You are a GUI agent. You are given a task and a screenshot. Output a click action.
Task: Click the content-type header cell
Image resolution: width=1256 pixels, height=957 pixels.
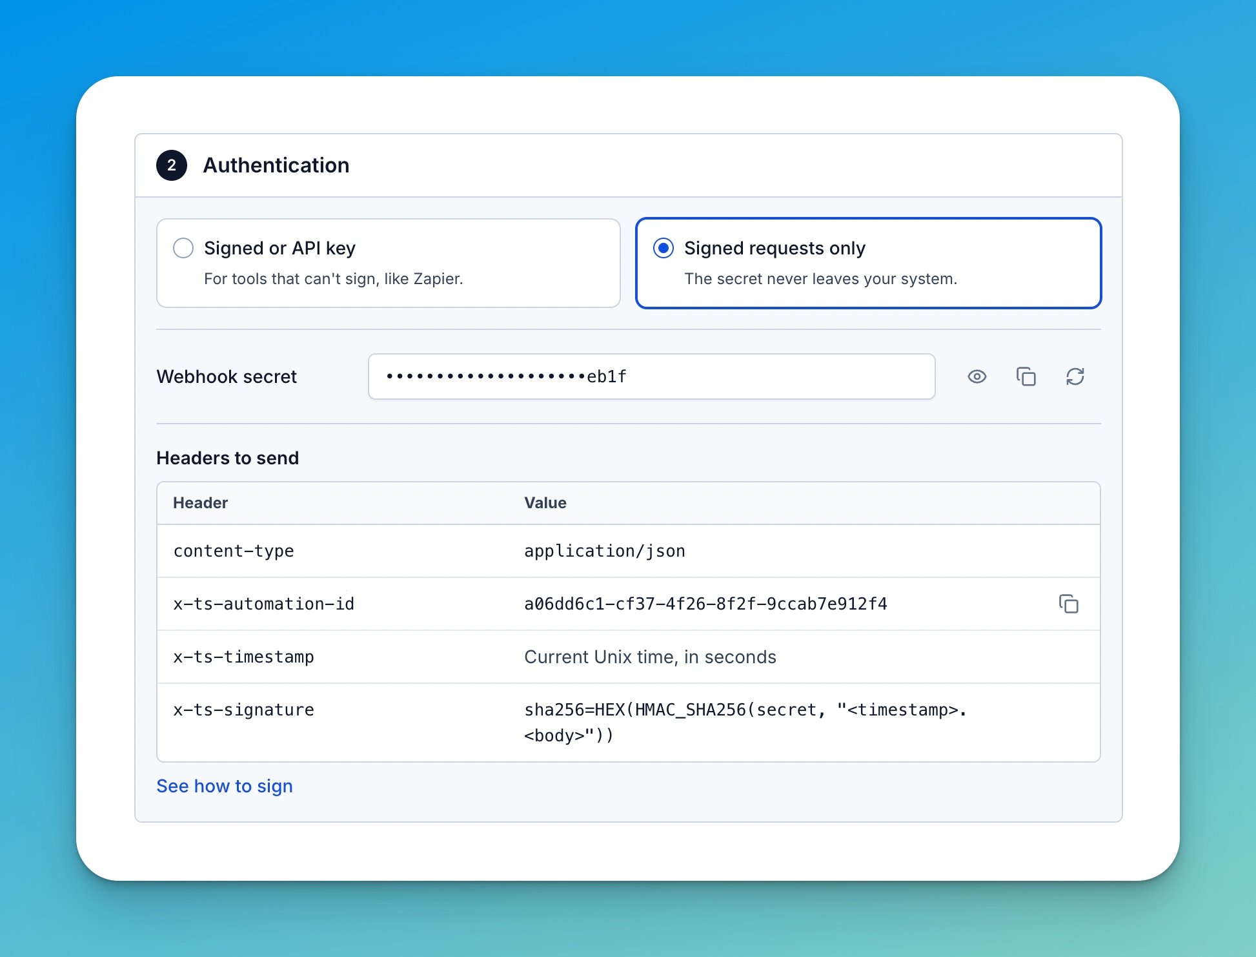234,551
